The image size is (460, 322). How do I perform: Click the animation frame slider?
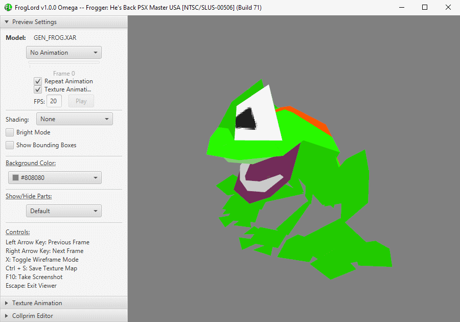64,62
